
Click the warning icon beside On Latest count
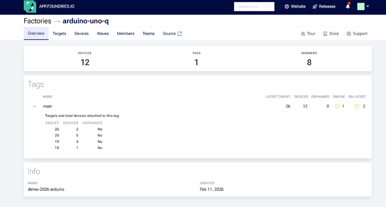coord(357,106)
